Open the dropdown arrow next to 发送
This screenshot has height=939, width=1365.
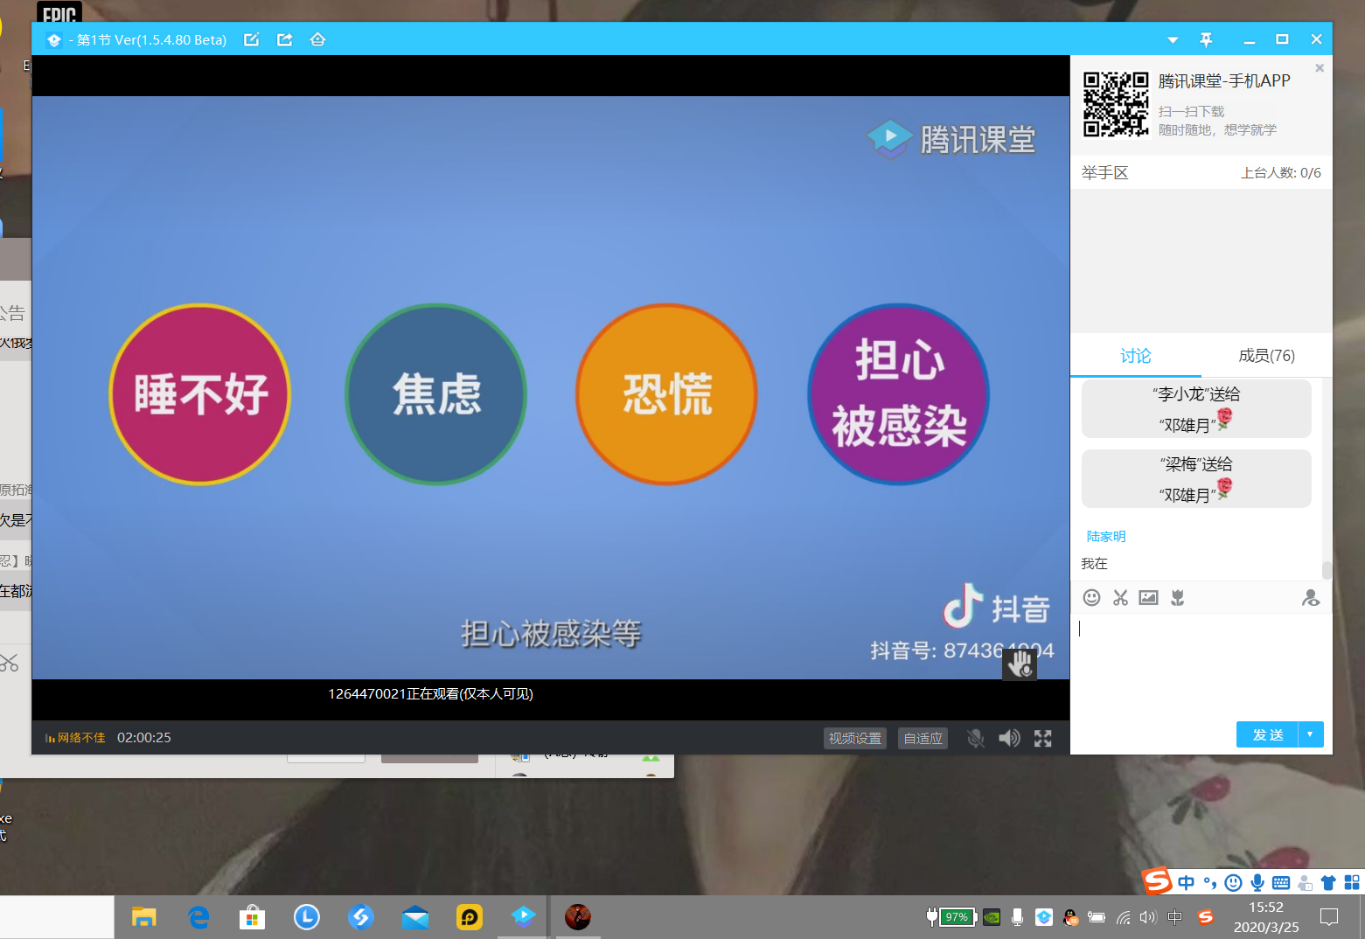point(1310,734)
